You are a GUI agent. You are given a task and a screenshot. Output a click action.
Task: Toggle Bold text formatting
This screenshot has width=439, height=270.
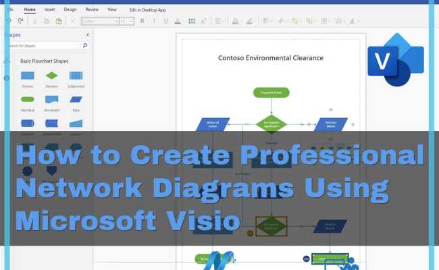coord(143,21)
